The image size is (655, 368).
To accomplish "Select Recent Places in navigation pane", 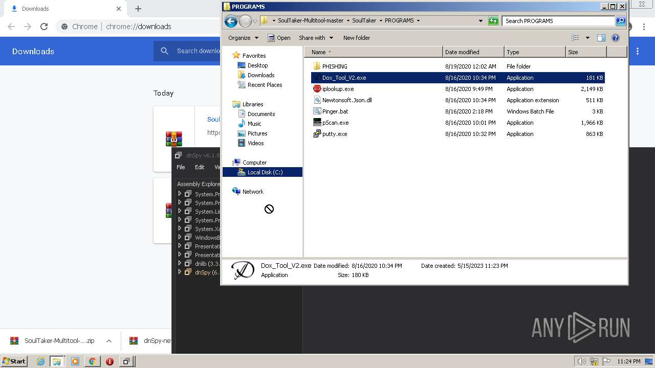I will [x=265, y=85].
